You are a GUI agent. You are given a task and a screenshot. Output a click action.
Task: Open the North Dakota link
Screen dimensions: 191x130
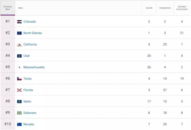click(x=33, y=33)
